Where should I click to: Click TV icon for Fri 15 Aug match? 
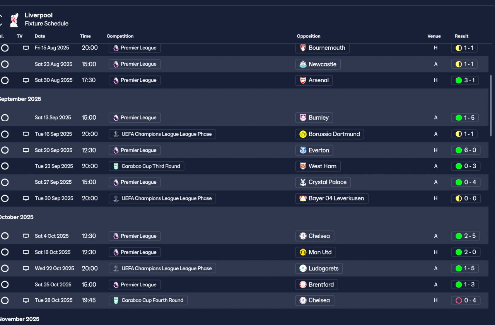click(26, 48)
